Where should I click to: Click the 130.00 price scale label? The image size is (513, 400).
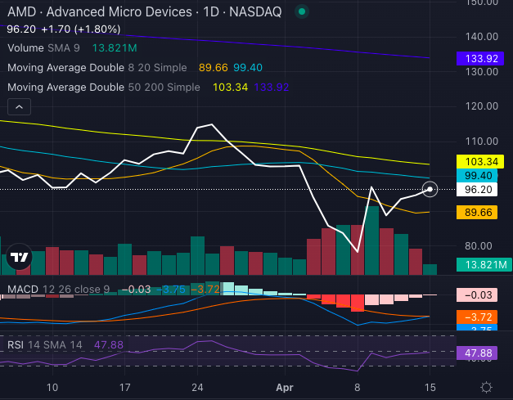pos(482,72)
